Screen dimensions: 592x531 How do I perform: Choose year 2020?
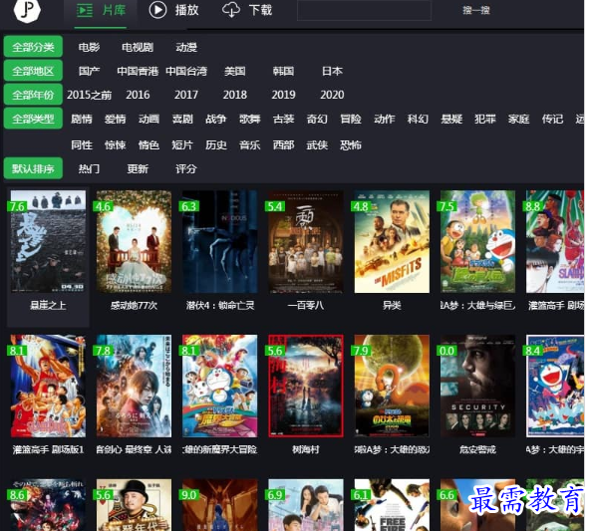pos(332,95)
